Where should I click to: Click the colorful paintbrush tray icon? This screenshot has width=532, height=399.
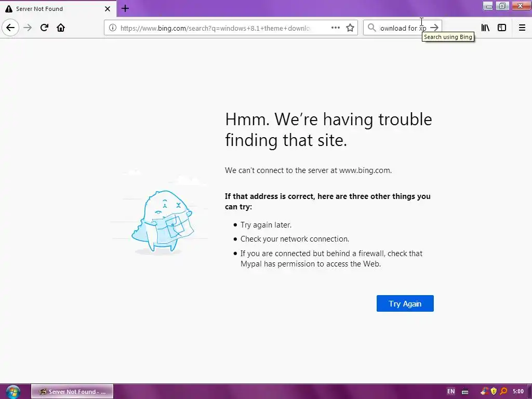tap(485, 392)
